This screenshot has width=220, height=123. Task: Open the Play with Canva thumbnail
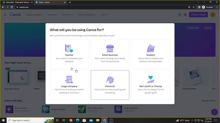pyautogui.click(x=18, y=77)
